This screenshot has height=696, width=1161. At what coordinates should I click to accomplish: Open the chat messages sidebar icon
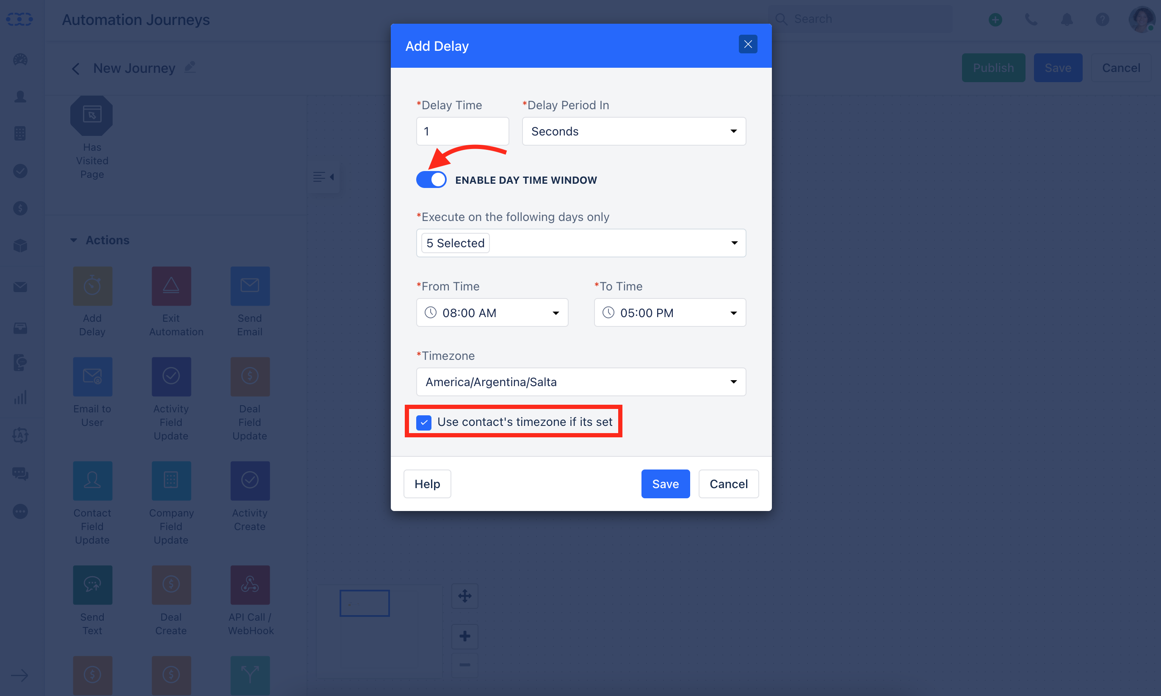pos(20,474)
